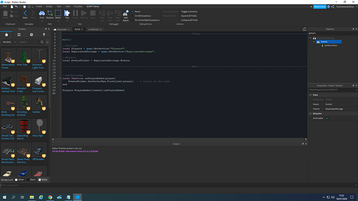Click Collapse All Folds action

pos(189,20)
